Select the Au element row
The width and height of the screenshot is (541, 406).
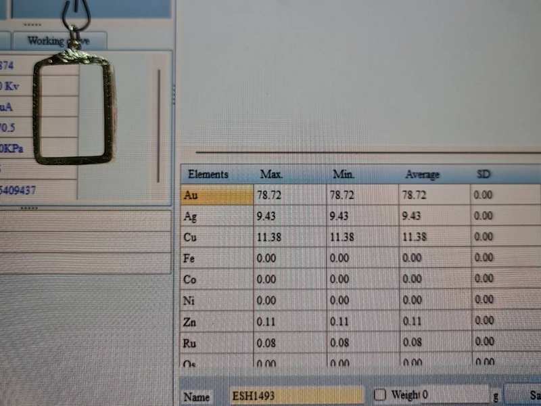tap(216, 196)
